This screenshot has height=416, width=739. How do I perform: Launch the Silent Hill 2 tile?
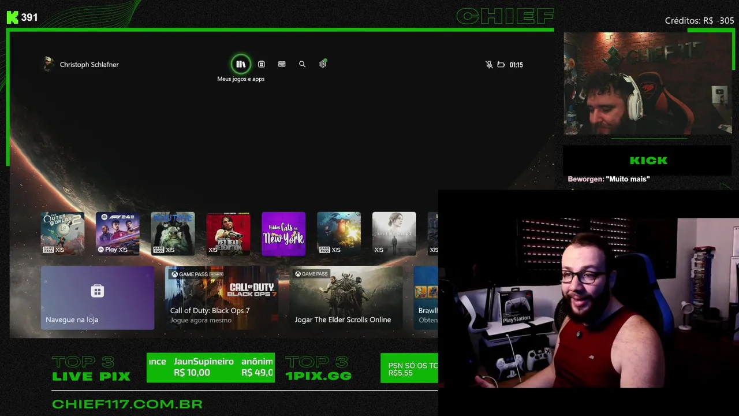pos(394,233)
